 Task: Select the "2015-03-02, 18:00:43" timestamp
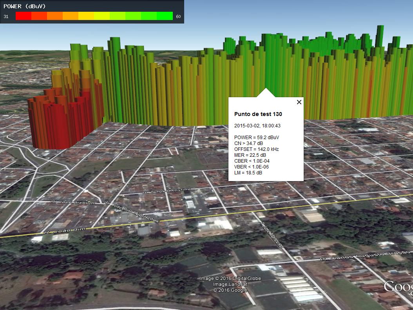click(x=257, y=125)
